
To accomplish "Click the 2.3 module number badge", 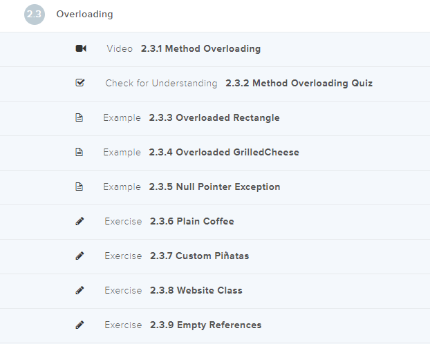I will pyautogui.click(x=35, y=15).
